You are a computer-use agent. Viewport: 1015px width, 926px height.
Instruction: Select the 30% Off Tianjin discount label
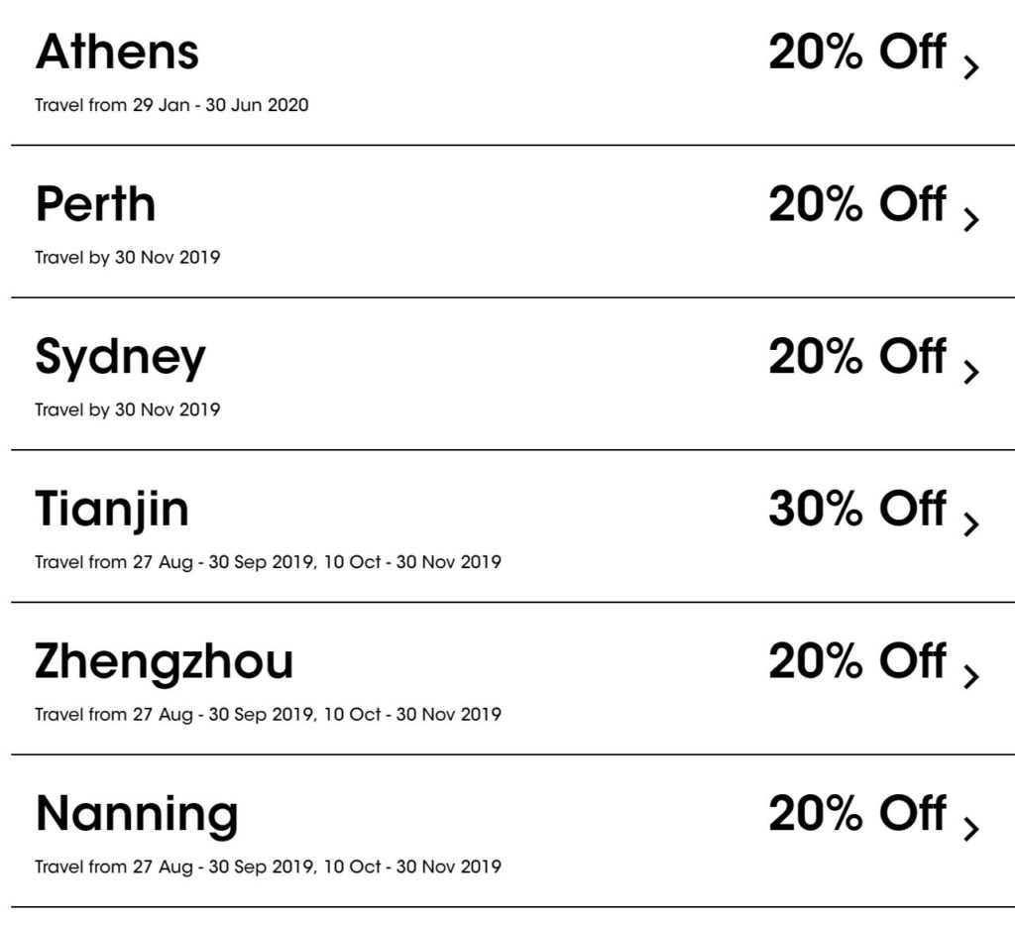click(856, 509)
